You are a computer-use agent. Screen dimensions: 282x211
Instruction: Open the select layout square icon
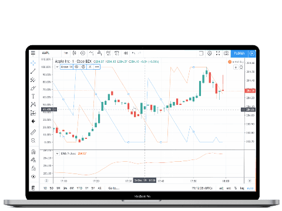pyautogui.click(x=201, y=53)
